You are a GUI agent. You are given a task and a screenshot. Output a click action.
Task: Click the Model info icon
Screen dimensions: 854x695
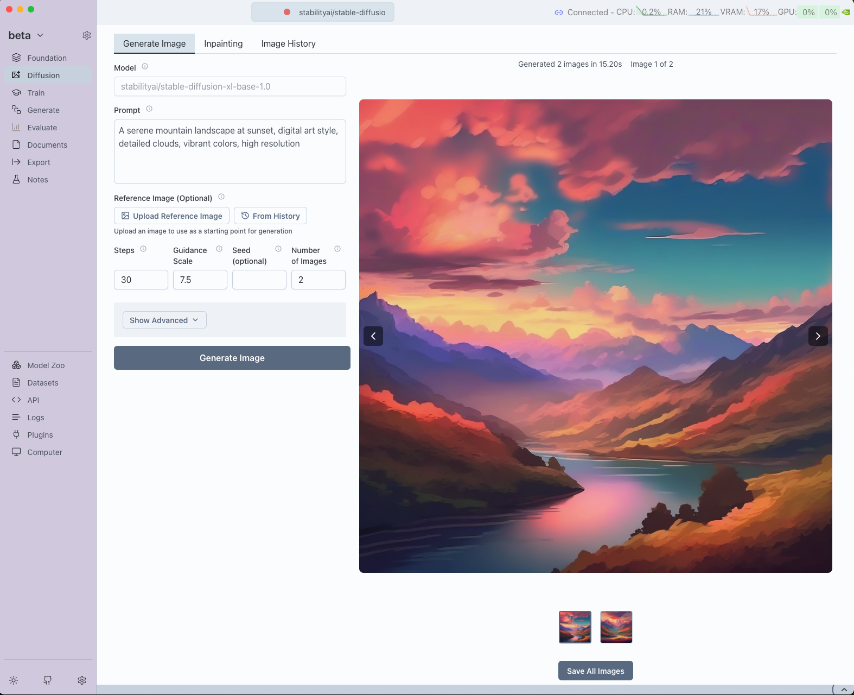pos(145,67)
